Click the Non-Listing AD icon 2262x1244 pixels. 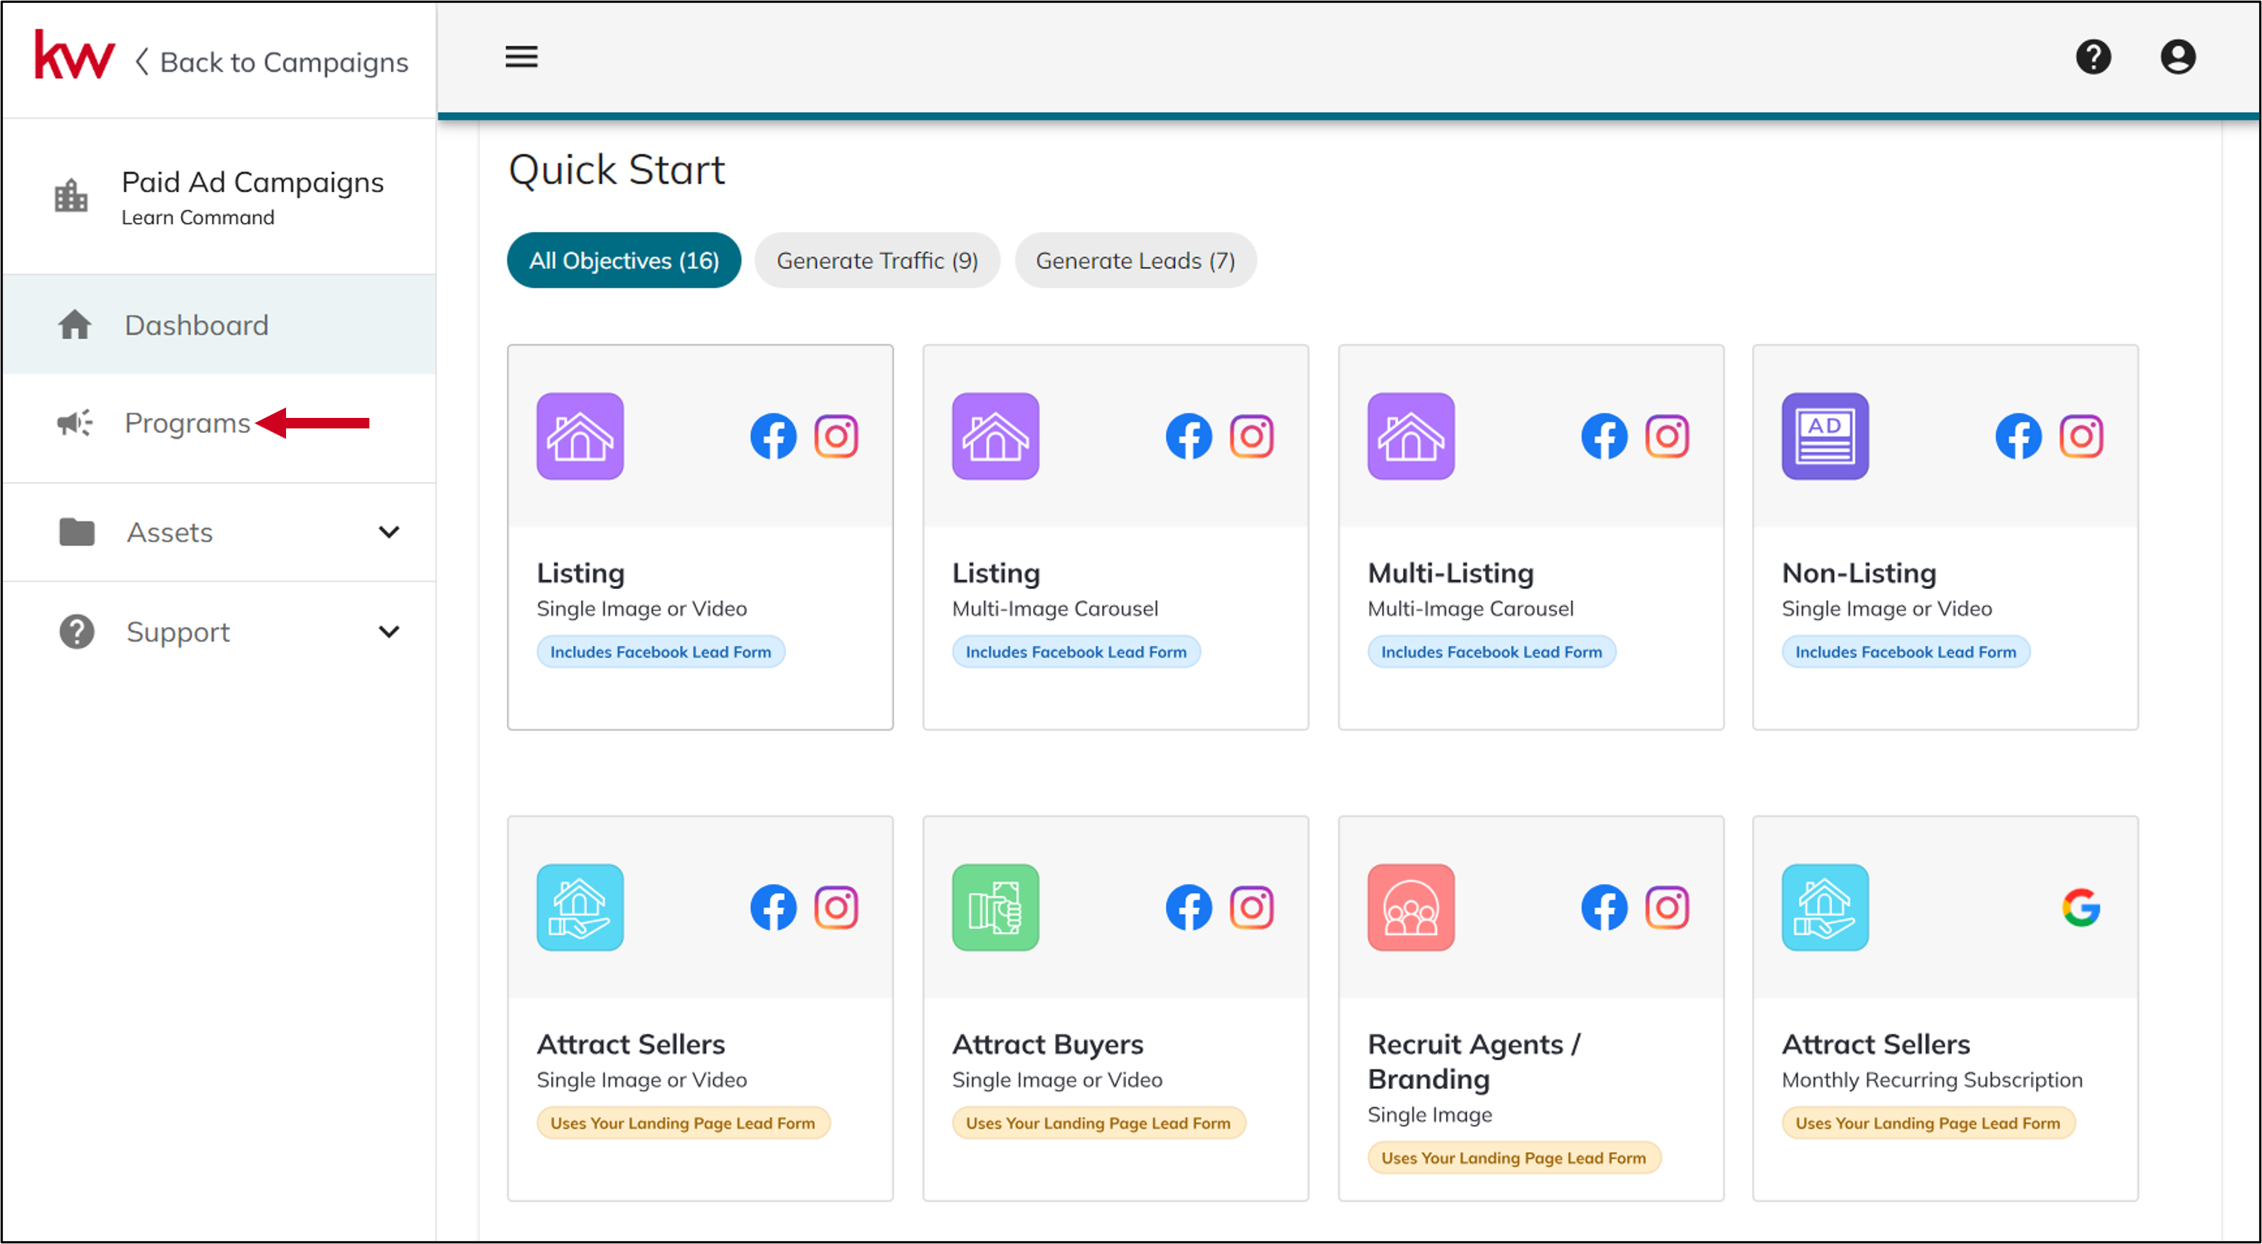[1826, 436]
